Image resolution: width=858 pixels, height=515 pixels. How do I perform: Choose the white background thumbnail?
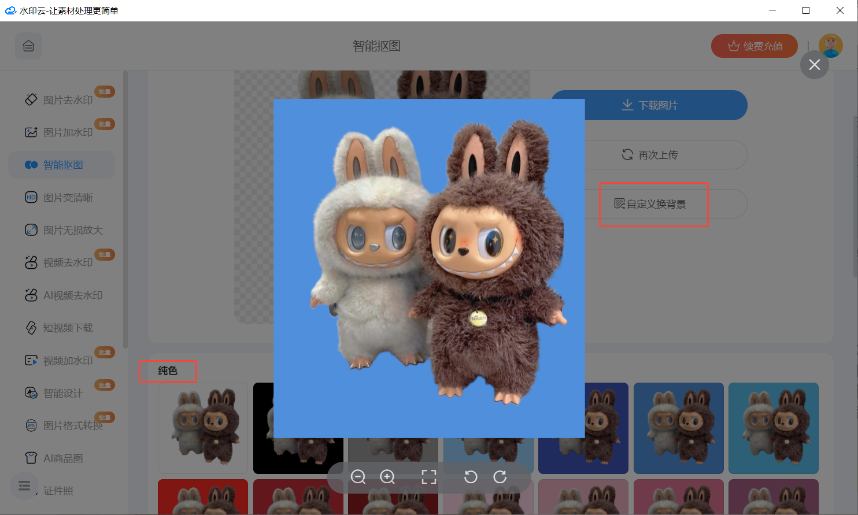[x=203, y=428]
